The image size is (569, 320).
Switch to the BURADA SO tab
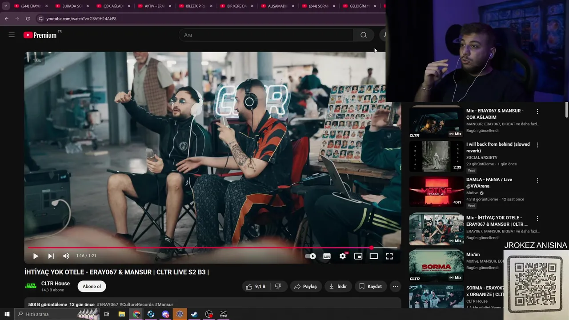pos(72,6)
